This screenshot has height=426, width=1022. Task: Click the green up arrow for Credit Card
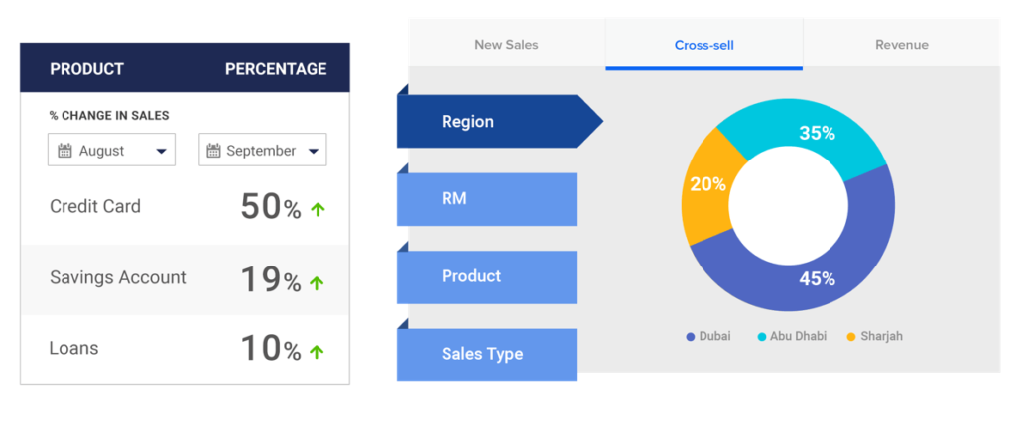tap(318, 209)
